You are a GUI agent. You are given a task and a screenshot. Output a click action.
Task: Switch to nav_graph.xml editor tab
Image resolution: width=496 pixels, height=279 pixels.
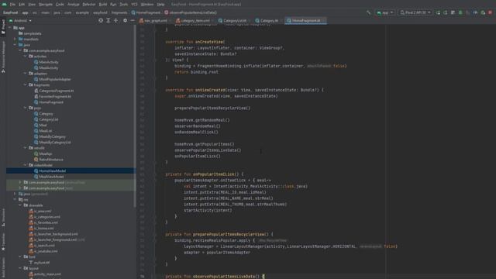[x=155, y=21]
